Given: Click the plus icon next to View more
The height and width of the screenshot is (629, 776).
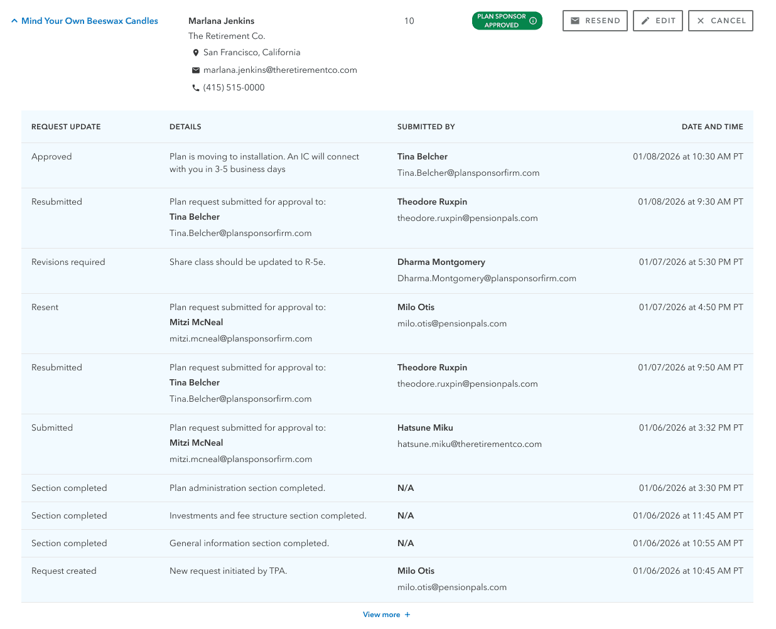Looking at the screenshot, I should tap(407, 615).
